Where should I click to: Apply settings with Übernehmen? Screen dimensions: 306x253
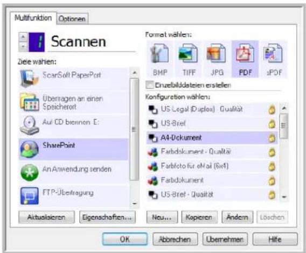pyautogui.click(x=225, y=239)
